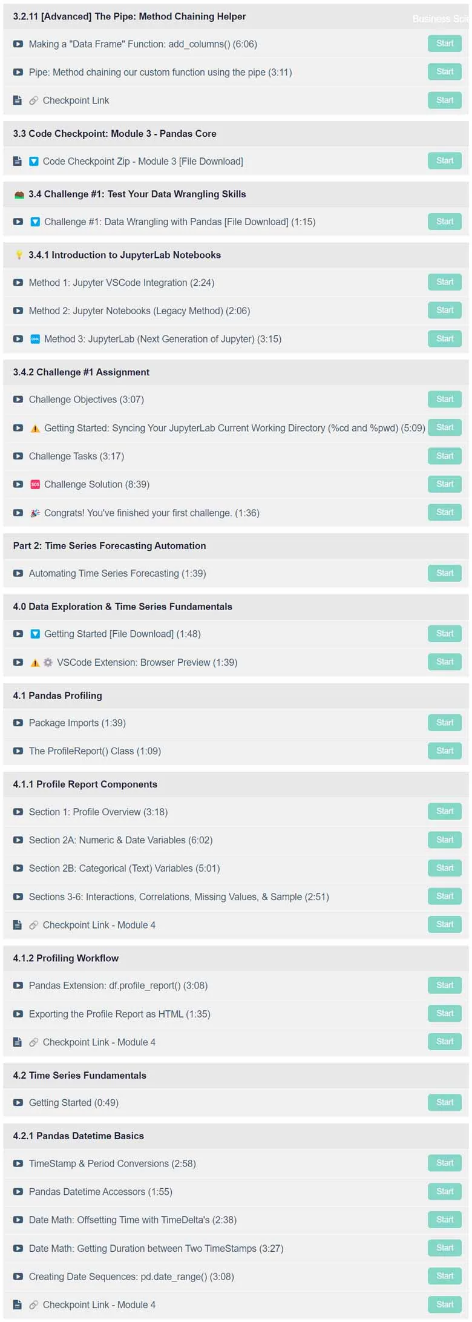Start the Pipe Method chaining lesson

pyautogui.click(x=445, y=72)
